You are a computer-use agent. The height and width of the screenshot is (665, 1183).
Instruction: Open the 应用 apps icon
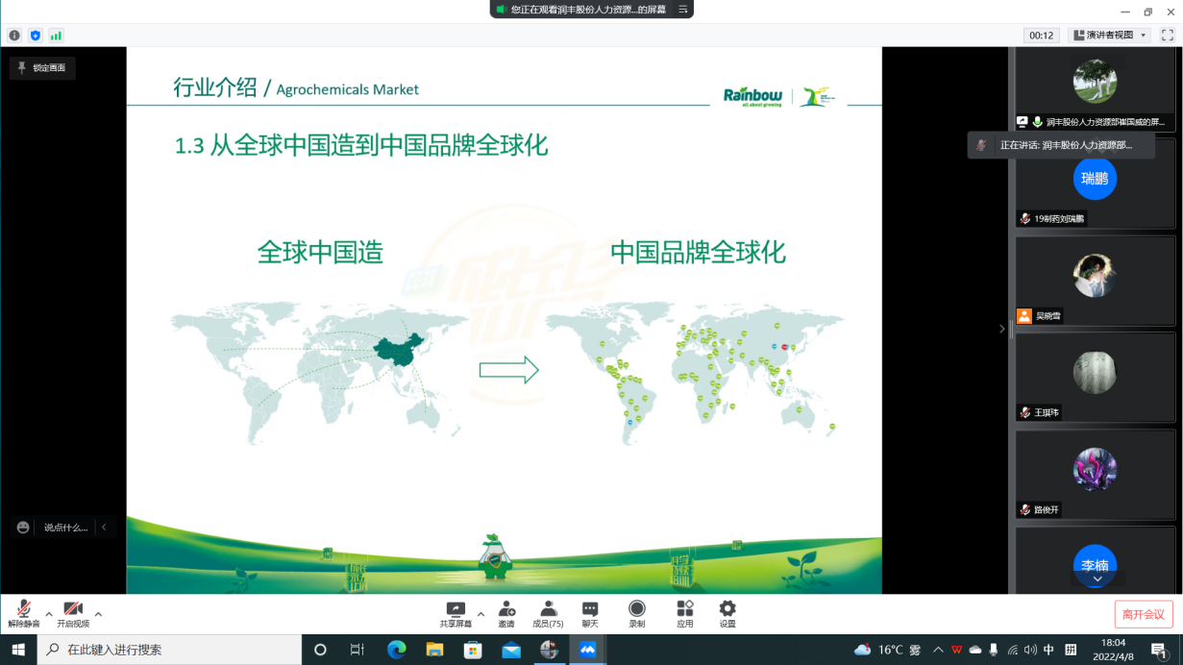684,613
